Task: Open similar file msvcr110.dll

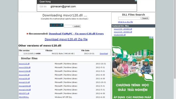Action: click(24, 64)
